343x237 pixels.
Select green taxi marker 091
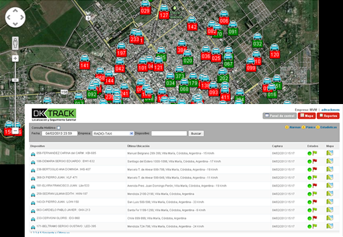click(233, 28)
